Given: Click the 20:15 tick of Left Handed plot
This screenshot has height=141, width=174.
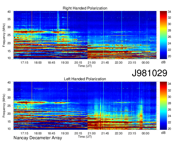Looking at the screenshot, I should (x=78, y=133).
